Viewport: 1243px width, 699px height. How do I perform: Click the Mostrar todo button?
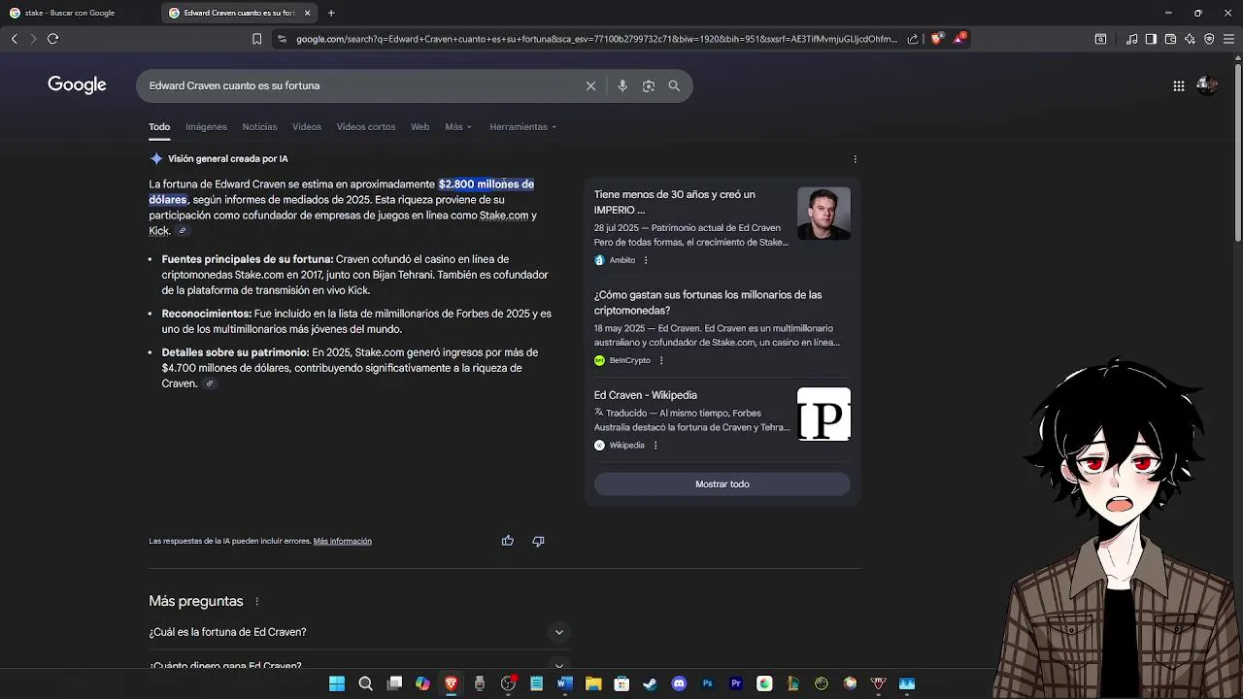coord(722,484)
